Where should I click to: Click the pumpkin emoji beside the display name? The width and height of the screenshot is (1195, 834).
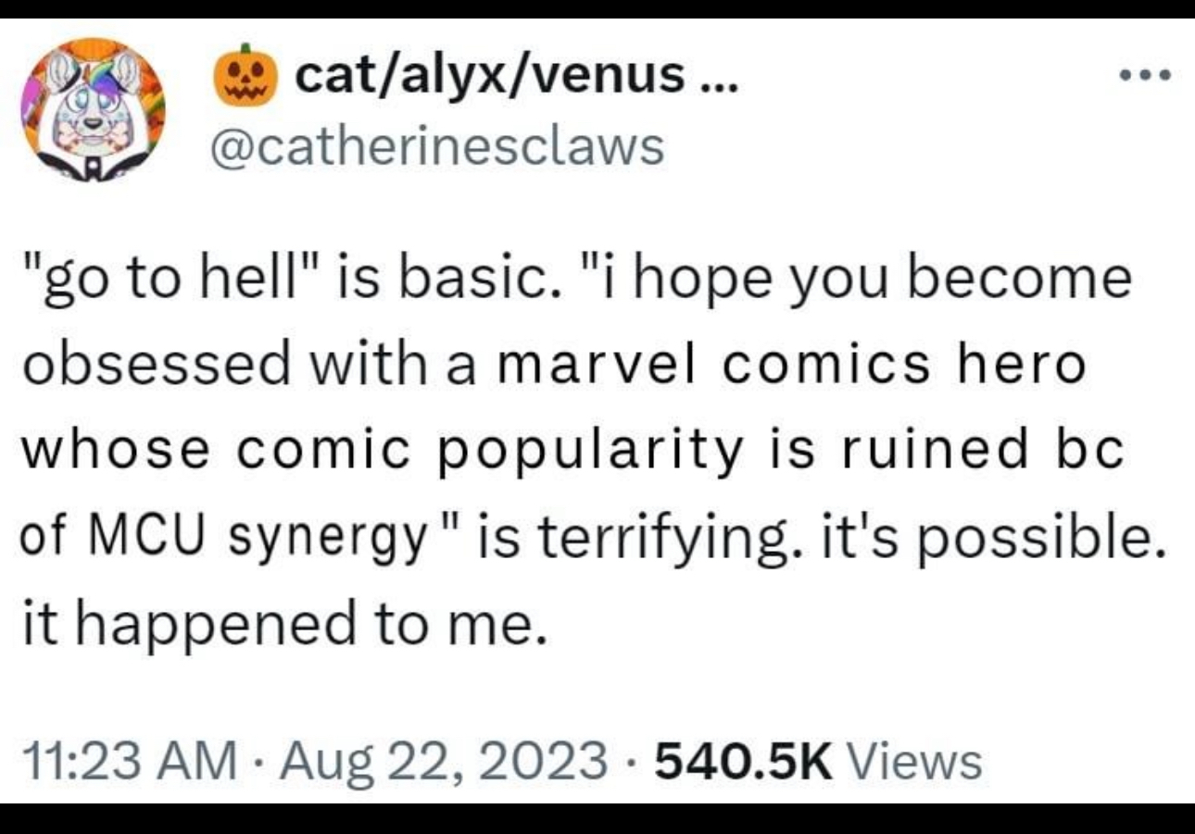coord(245,72)
